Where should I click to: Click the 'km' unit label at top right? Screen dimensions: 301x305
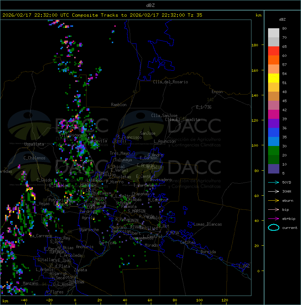[259, 15]
